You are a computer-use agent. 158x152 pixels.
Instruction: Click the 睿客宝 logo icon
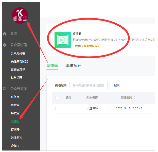click(20, 15)
